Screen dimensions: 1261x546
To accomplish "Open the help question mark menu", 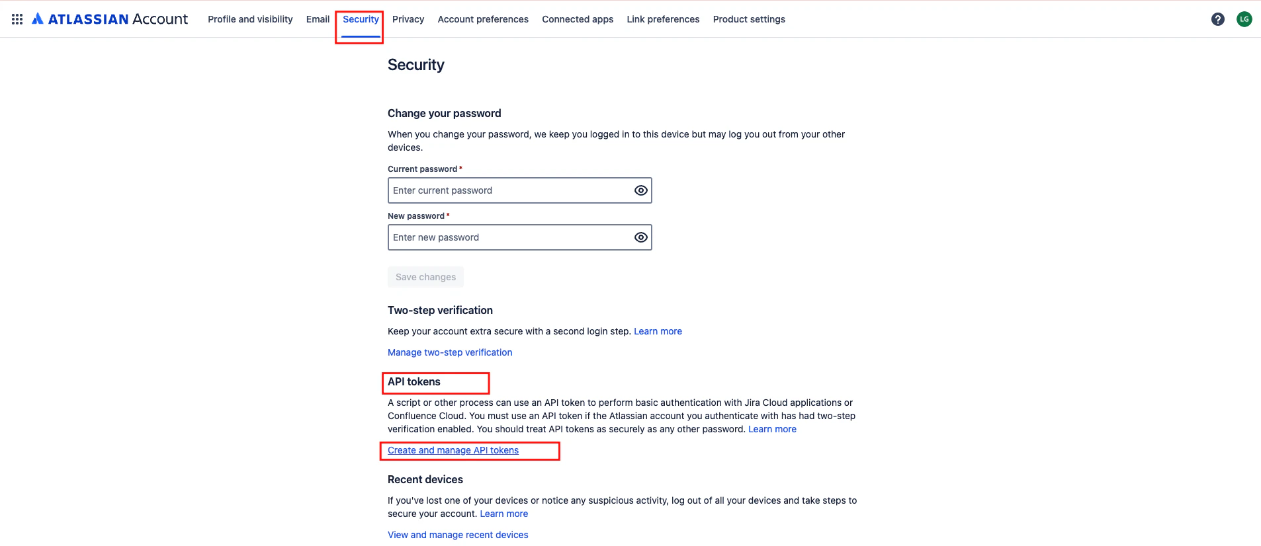I will [1218, 19].
